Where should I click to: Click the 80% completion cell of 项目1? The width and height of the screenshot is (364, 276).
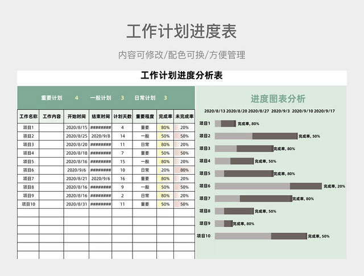(166, 127)
